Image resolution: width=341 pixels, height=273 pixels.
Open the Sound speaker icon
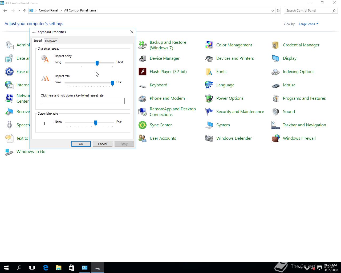[276, 112]
